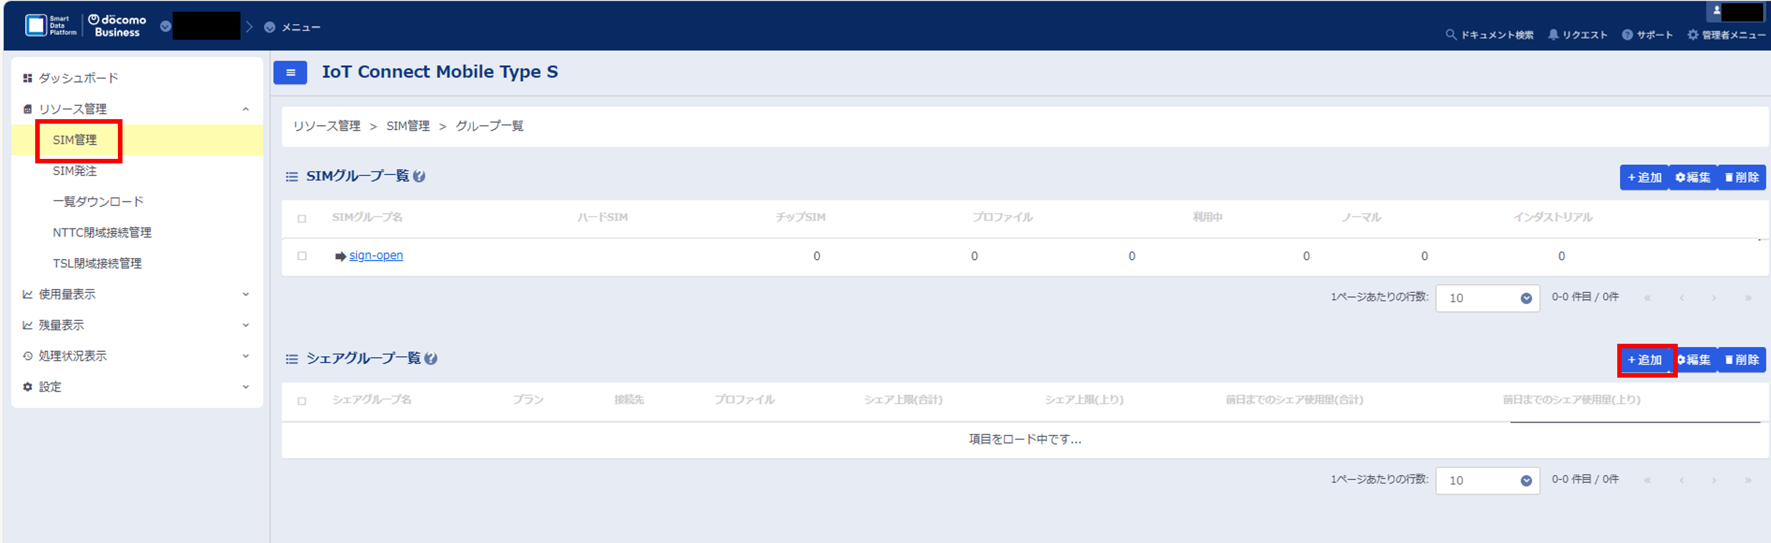Click シェア上限(合計) column header
The height and width of the screenshot is (543, 1771).
tap(902, 399)
